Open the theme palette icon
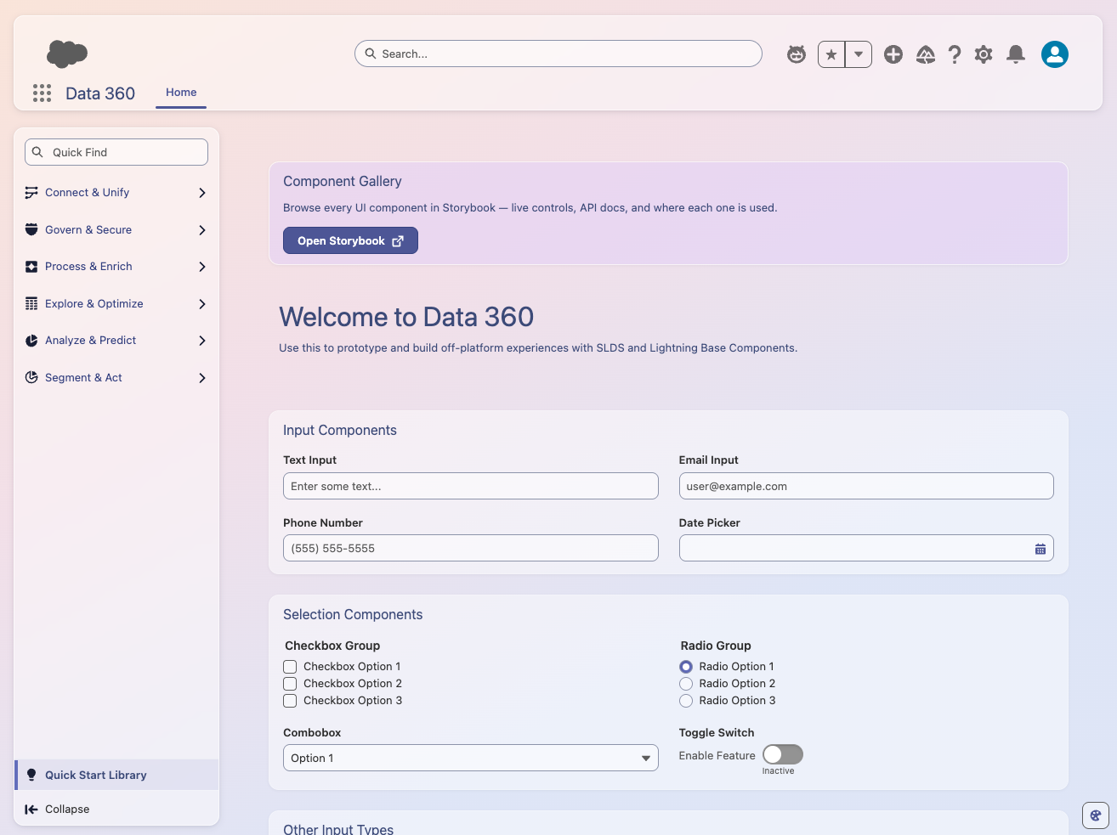 1096,815
